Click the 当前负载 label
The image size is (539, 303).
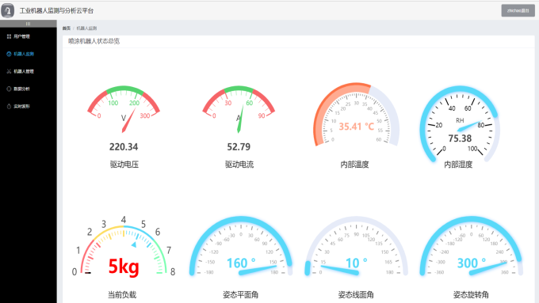pos(122,294)
